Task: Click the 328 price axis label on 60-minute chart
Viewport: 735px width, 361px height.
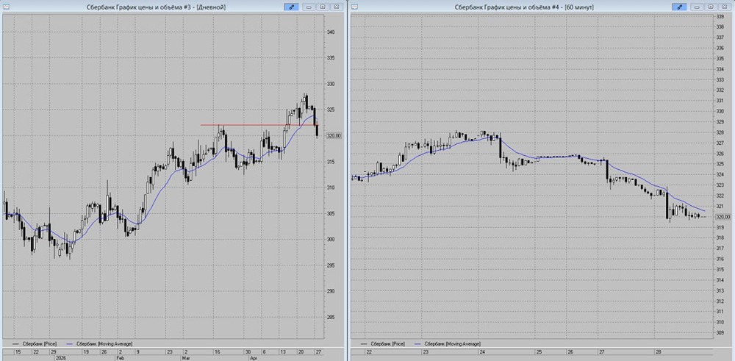Action: click(720, 132)
